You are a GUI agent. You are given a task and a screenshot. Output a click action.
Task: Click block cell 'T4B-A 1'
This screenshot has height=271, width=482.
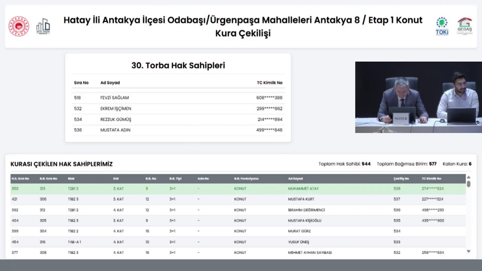click(75, 242)
